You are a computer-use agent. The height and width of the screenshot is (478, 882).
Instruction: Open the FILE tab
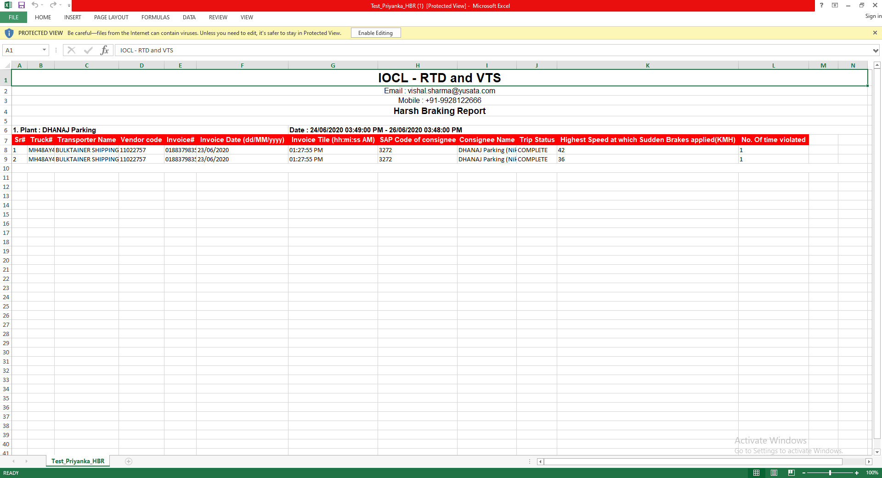14,17
